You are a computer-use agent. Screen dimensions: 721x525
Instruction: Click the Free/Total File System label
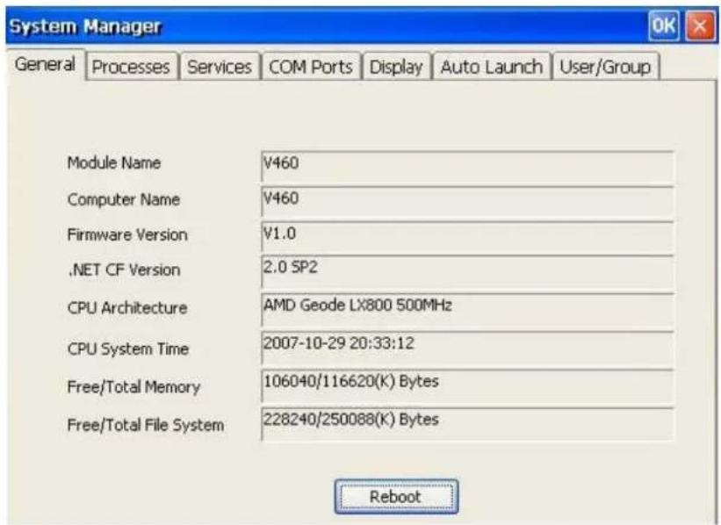click(x=146, y=425)
